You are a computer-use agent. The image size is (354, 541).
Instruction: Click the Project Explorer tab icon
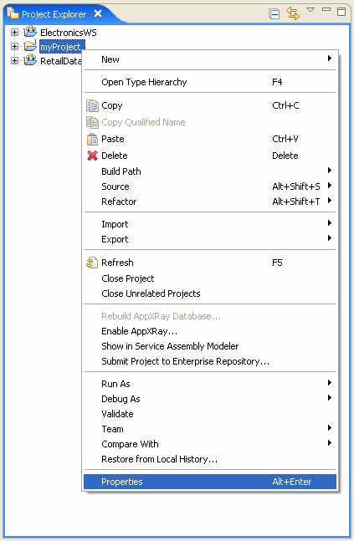tap(13, 13)
